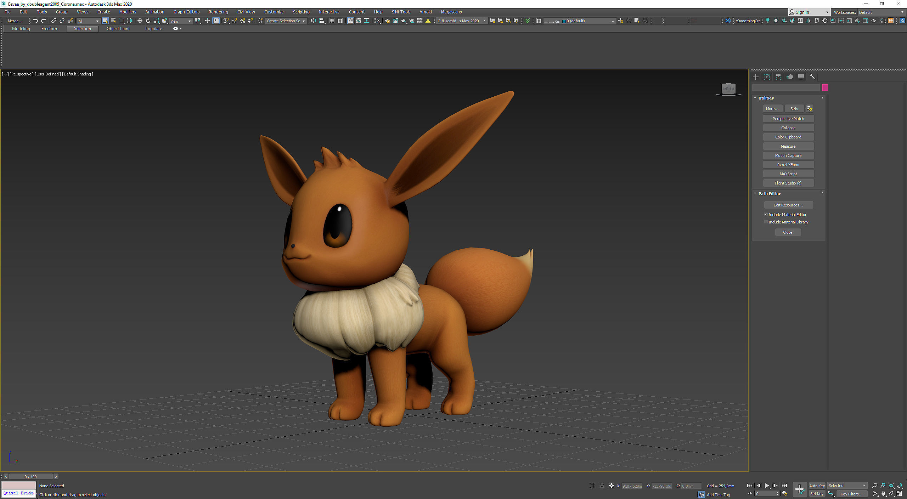Open the Modifiers menu
This screenshot has height=499, width=907.
(x=128, y=12)
